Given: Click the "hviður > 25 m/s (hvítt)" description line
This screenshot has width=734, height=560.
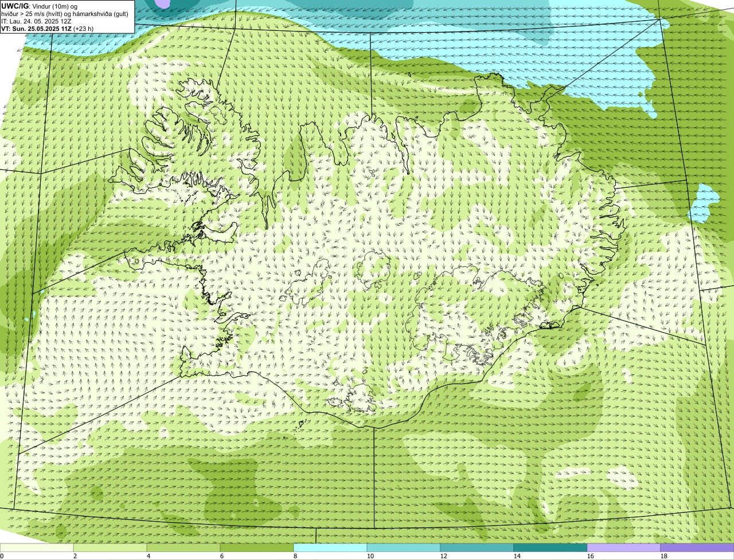Looking at the screenshot, I should tap(65, 14).
